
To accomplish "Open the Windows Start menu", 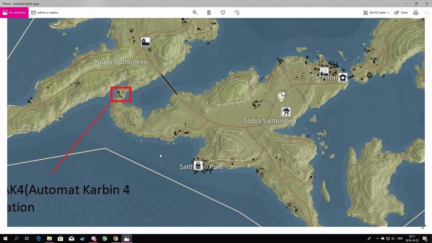I will [5, 239].
